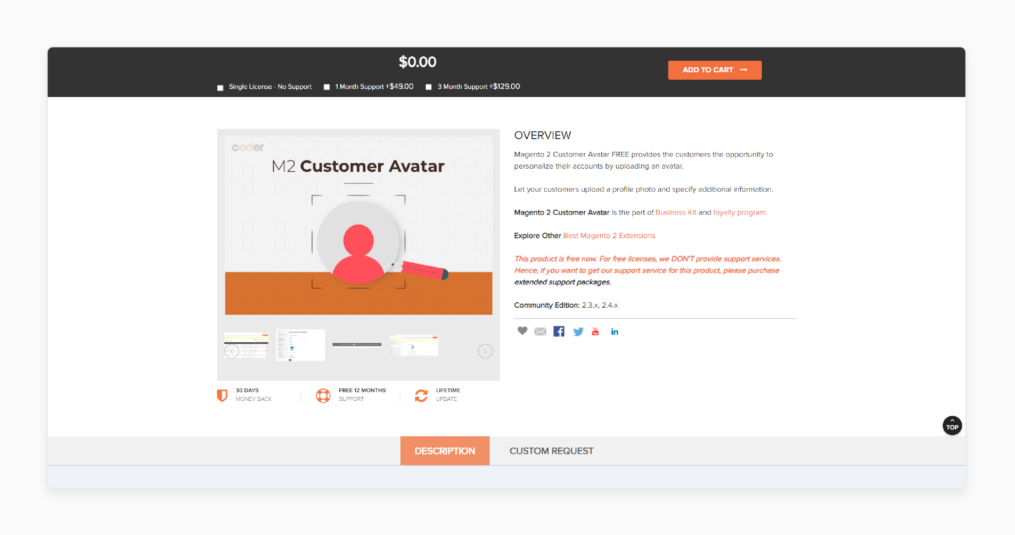Switch to Custom Request tab

click(x=550, y=451)
